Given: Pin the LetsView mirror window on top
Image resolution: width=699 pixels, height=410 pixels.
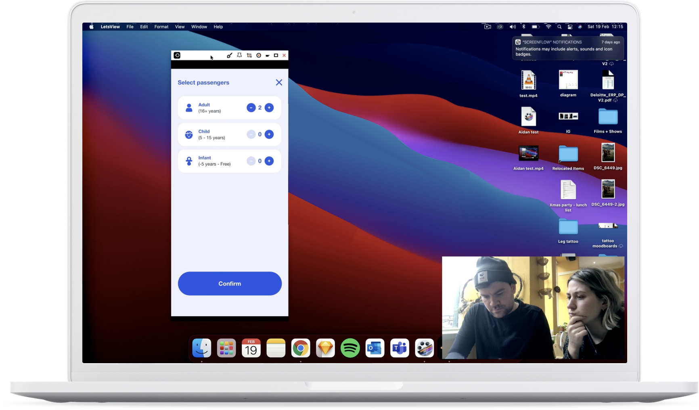Looking at the screenshot, I should (239, 55).
